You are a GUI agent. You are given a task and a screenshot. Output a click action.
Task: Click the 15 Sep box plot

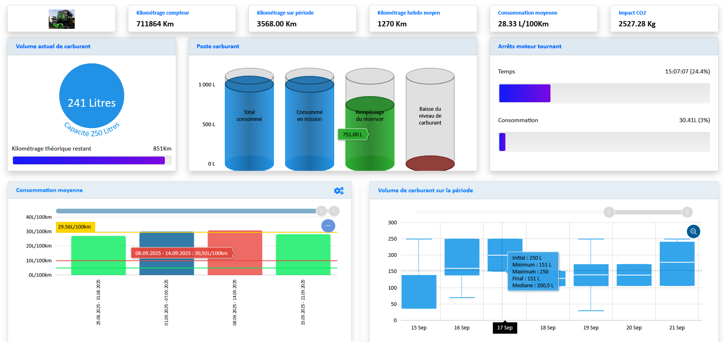[x=419, y=291]
